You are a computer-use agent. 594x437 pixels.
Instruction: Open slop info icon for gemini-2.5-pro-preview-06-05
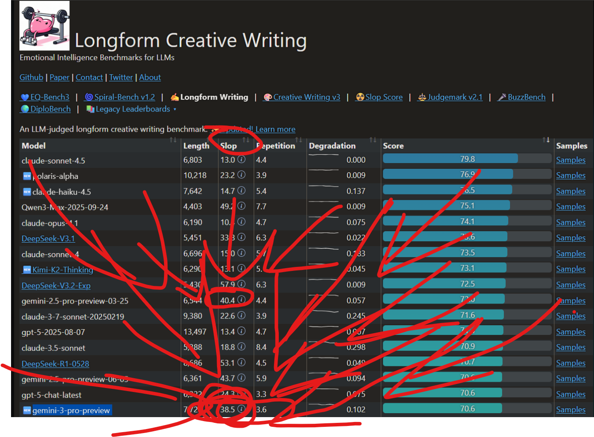coord(241,378)
